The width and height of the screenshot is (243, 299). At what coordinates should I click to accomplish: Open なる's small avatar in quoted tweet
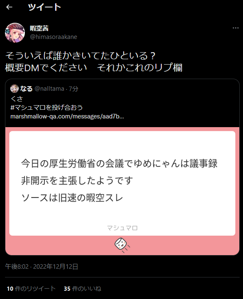point(15,89)
